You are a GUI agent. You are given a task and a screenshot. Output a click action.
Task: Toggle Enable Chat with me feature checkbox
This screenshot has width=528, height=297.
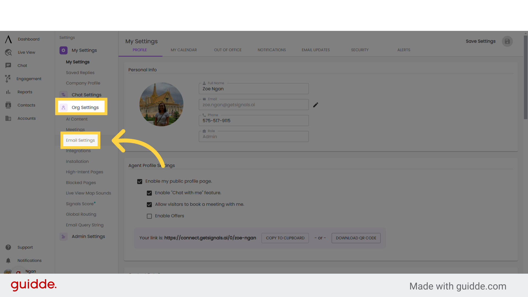tap(149, 193)
